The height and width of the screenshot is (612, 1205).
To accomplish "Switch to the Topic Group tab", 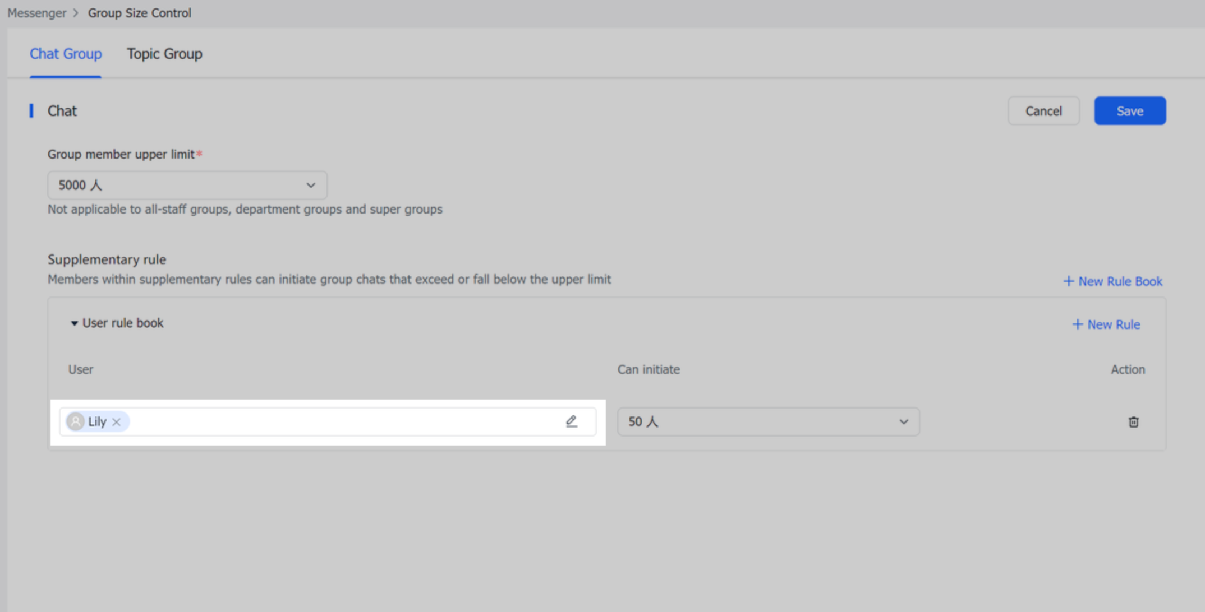I will coord(164,54).
